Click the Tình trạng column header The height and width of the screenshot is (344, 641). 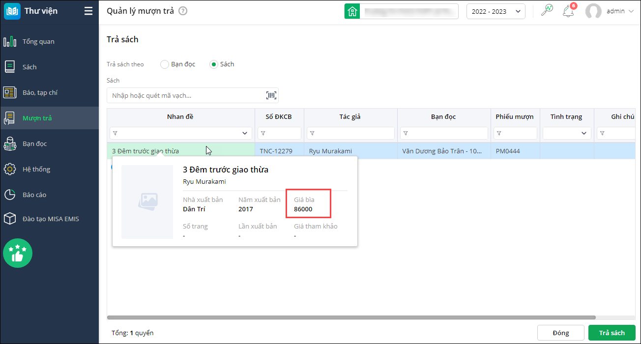click(567, 117)
